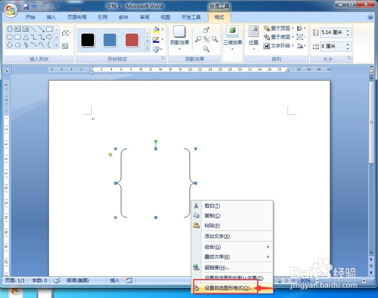Viewport: 378px width, 298px height.
Task: Switch to the 开始 tab
Action: [30, 17]
